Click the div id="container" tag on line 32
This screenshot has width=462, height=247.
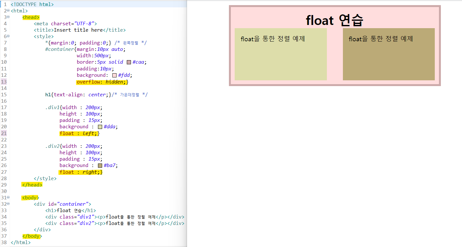(x=62, y=204)
